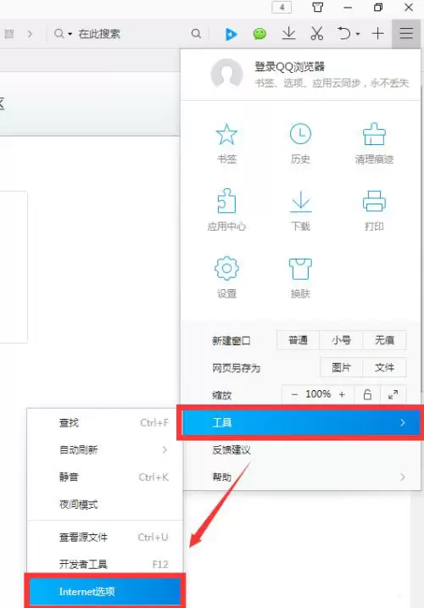424x608 pixels.
Task: Open the hamburger main menu button
Action: pyautogui.click(x=406, y=34)
